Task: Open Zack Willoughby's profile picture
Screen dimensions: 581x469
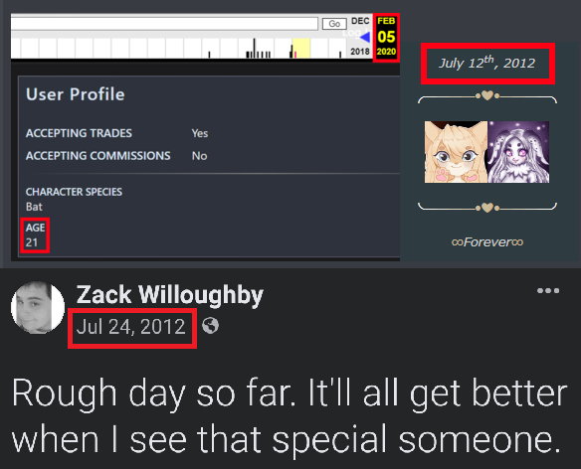Action: click(38, 307)
